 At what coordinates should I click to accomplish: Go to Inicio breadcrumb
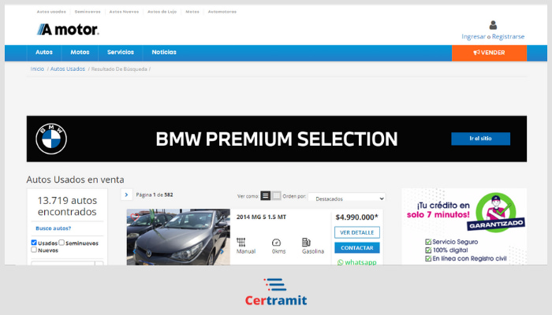click(x=37, y=69)
